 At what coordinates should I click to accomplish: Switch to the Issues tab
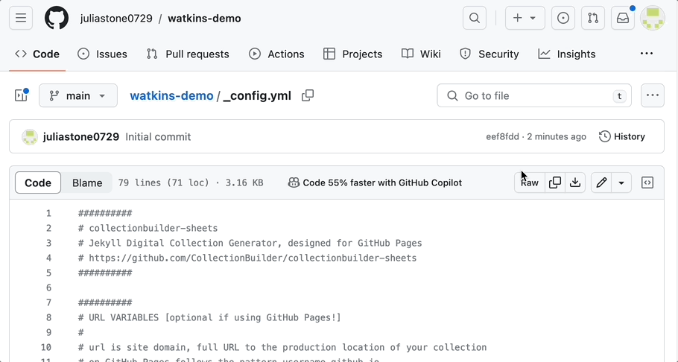102,54
